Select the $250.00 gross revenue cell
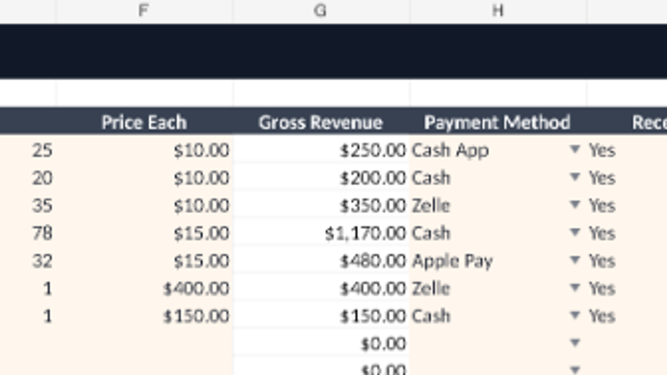Viewport: 667px width, 375px height. click(x=321, y=150)
